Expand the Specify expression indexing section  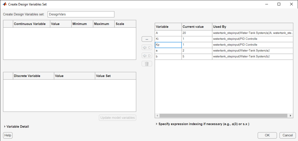click(156, 124)
